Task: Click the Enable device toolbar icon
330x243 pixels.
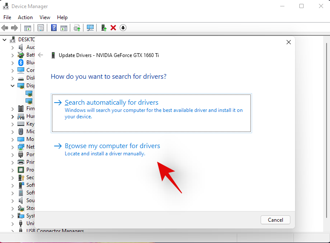Action: click(x=104, y=28)
